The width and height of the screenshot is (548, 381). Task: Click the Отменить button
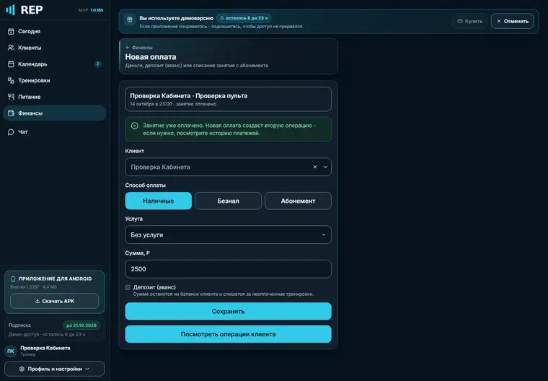click(513, 21)
